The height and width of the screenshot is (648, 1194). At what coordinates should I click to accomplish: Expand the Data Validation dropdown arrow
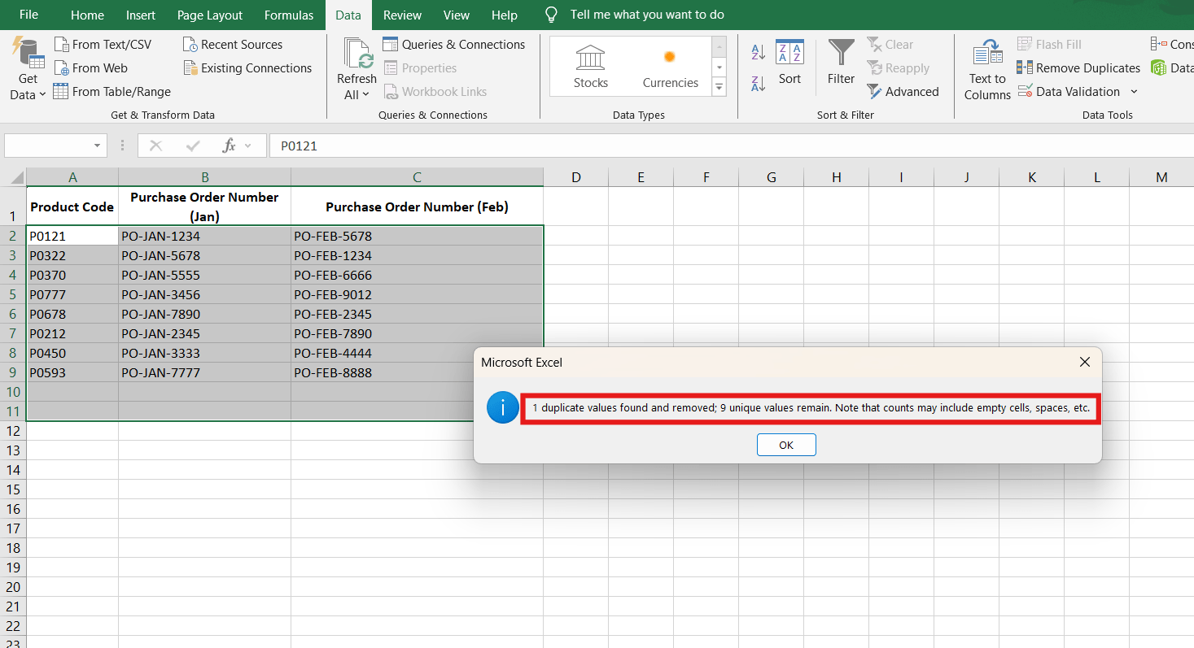(x=1134, y=92)
